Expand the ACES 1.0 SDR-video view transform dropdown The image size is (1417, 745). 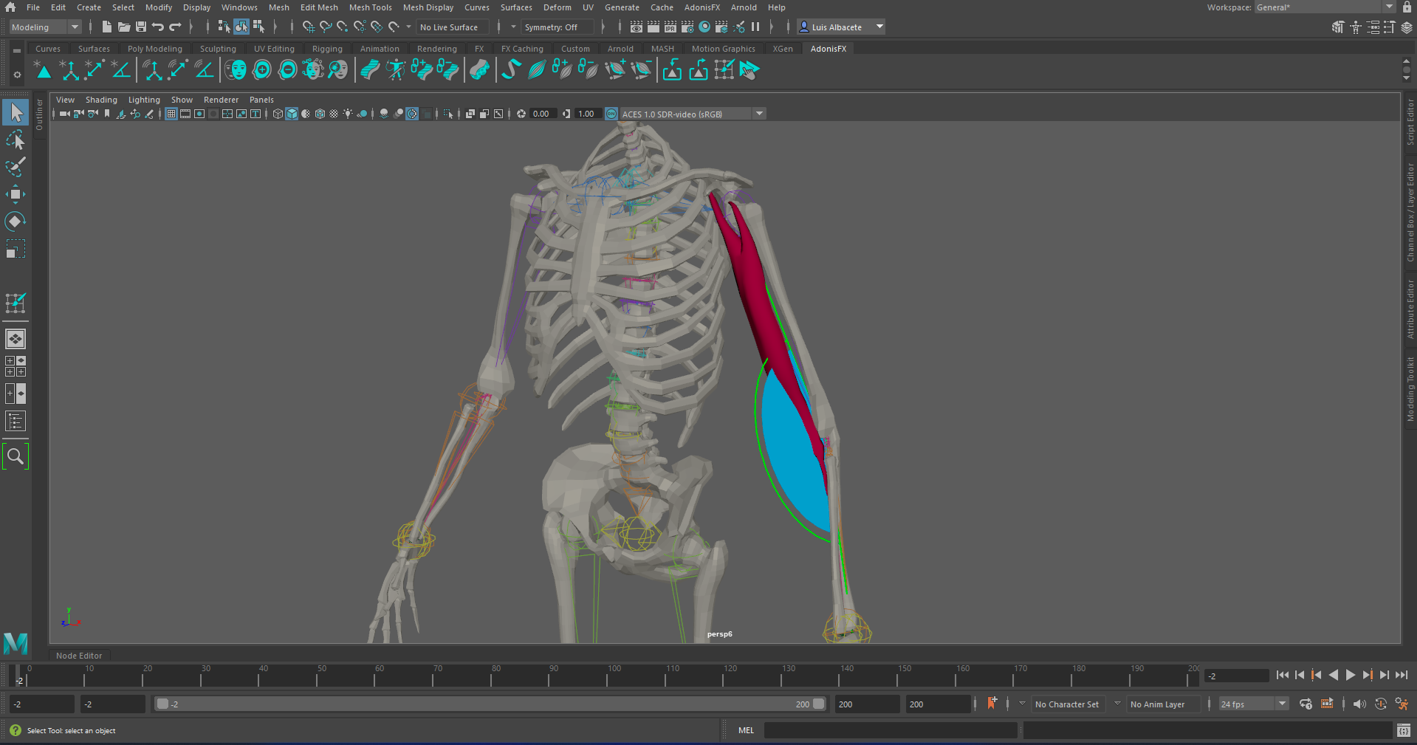(x=759, y=114)
